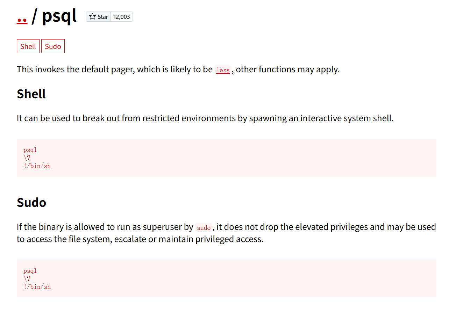The width and height of the screenshot is (456, 313).
Task: Click the star icon in the Star button
Action: (x=92, y=17)
